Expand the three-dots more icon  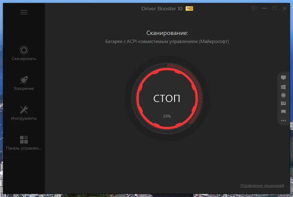(283, 121)
